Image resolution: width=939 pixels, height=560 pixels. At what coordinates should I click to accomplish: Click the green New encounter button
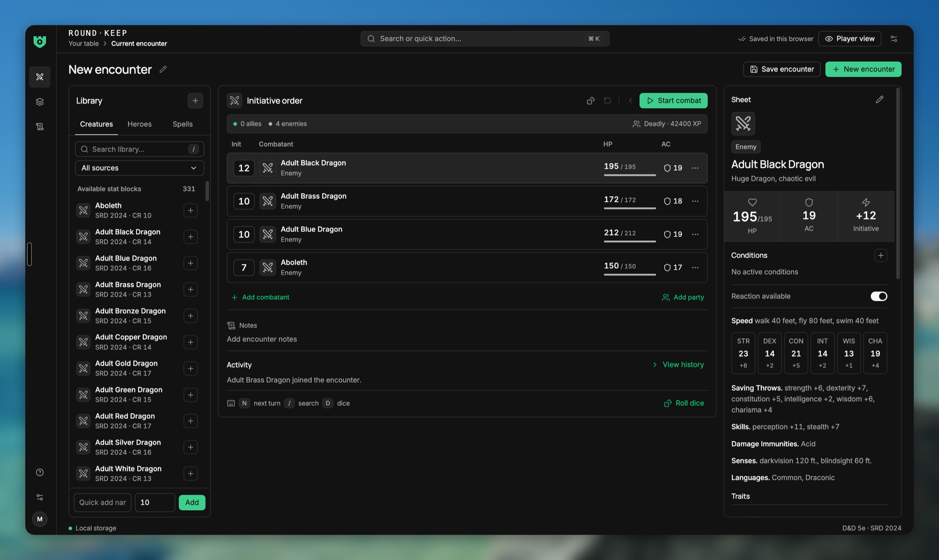tap(863, 69)
